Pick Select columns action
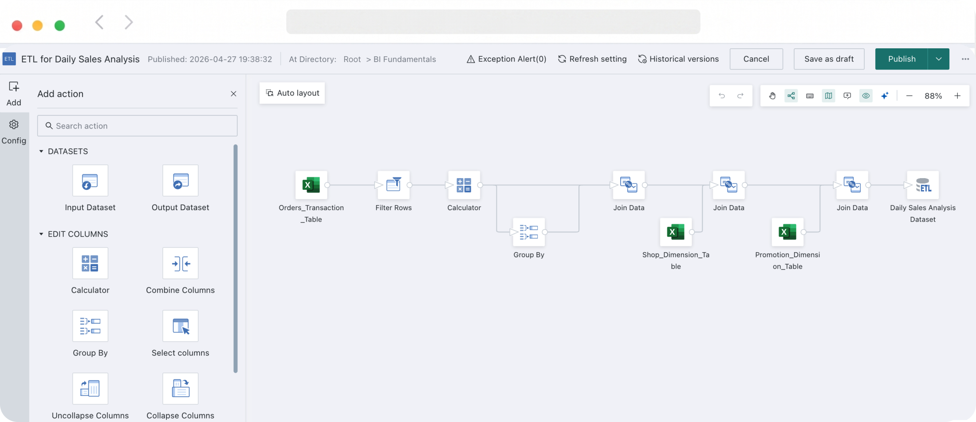 (180, 326)
